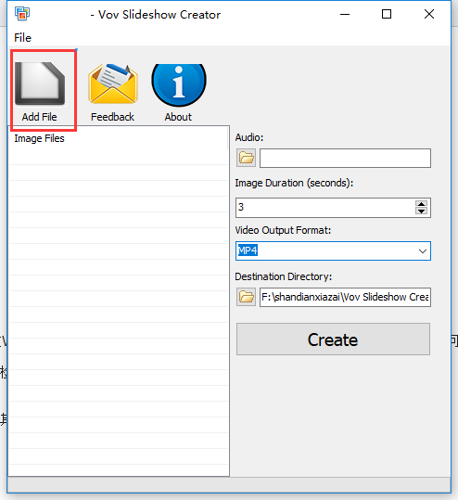Decrease image duration with down arrow
Image resolution: width=458 pixels, height=500 pixels.
click(421, 212)
